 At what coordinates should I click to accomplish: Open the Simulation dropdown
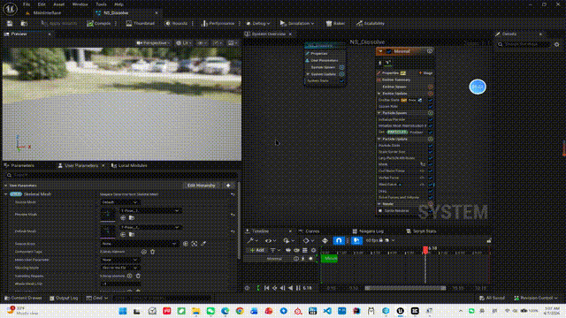coord(297,24)
